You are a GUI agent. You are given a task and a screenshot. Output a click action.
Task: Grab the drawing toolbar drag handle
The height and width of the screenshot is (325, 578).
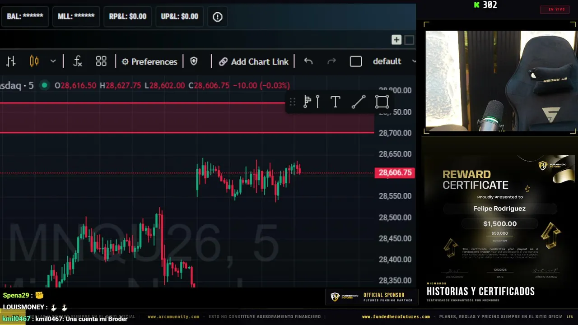[293, 102]
